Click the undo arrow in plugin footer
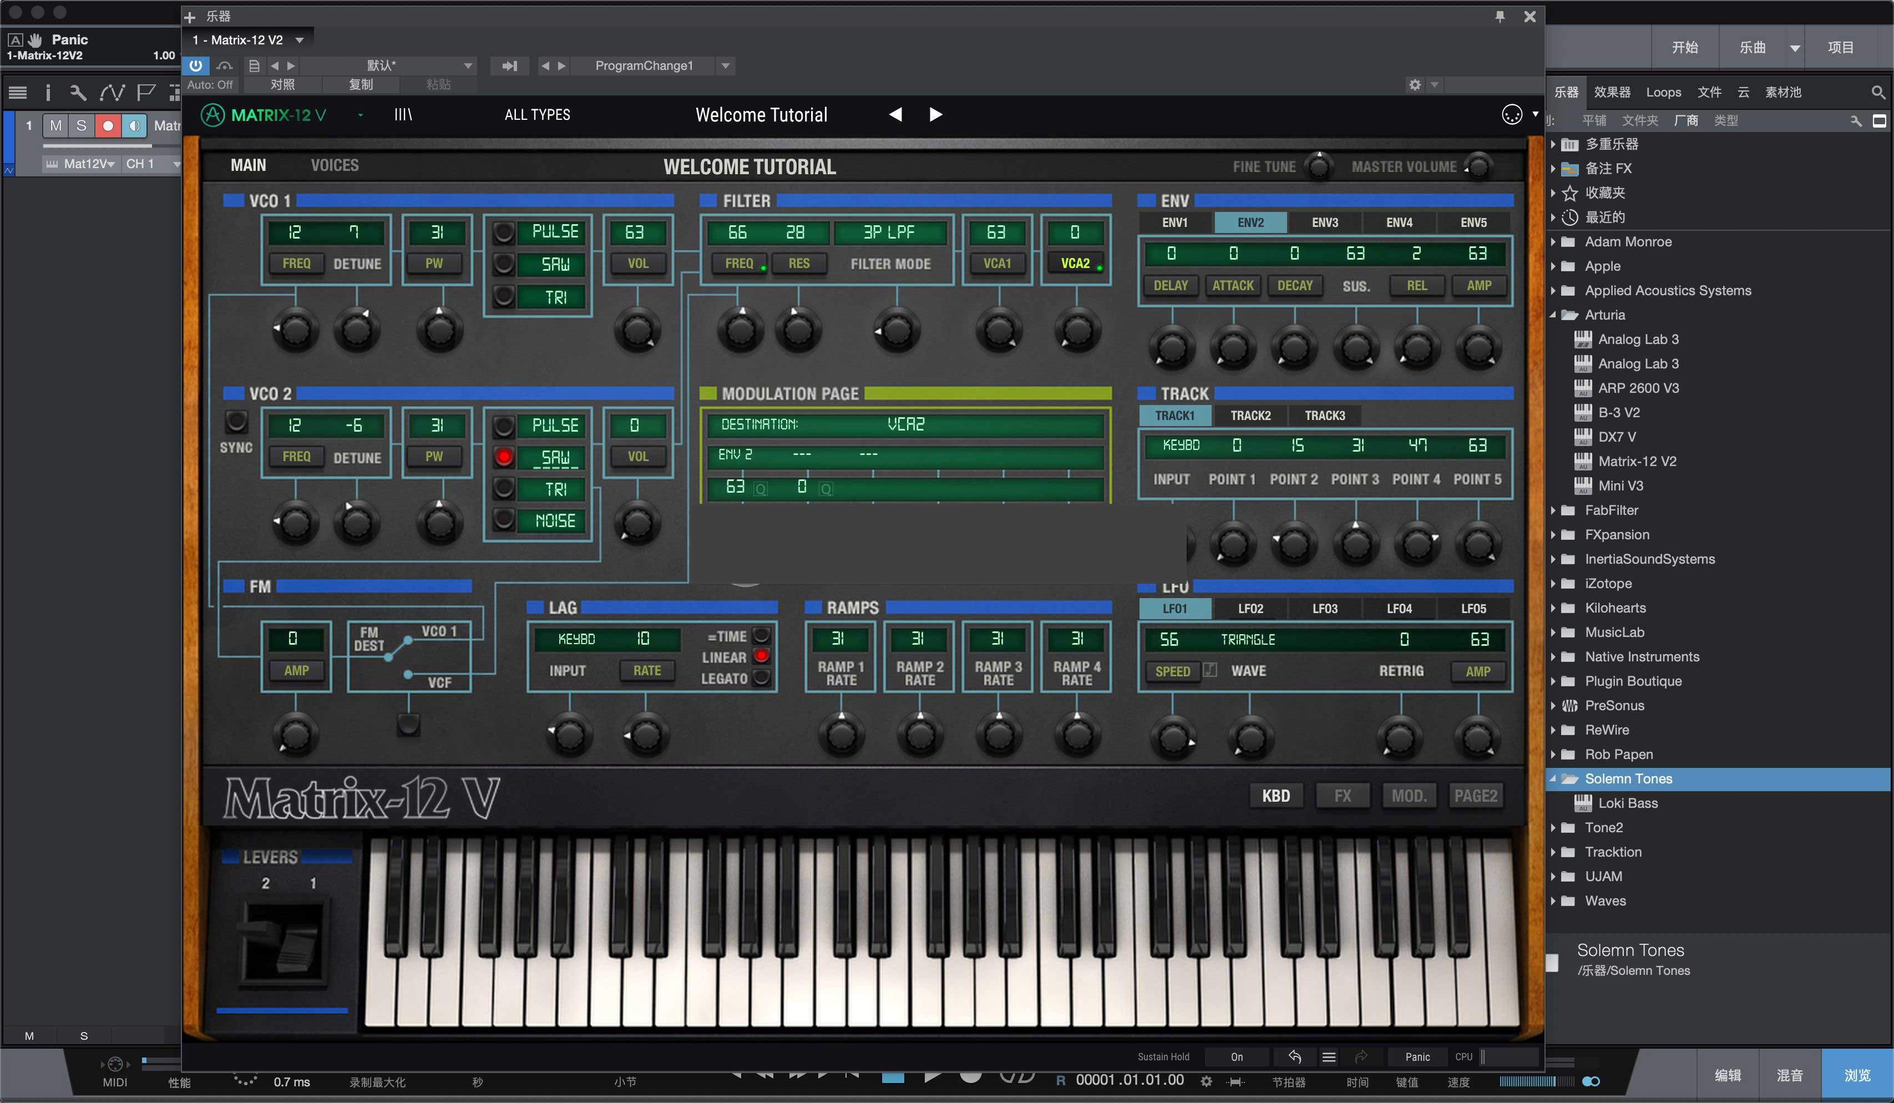 (x=1294, y=1056)
